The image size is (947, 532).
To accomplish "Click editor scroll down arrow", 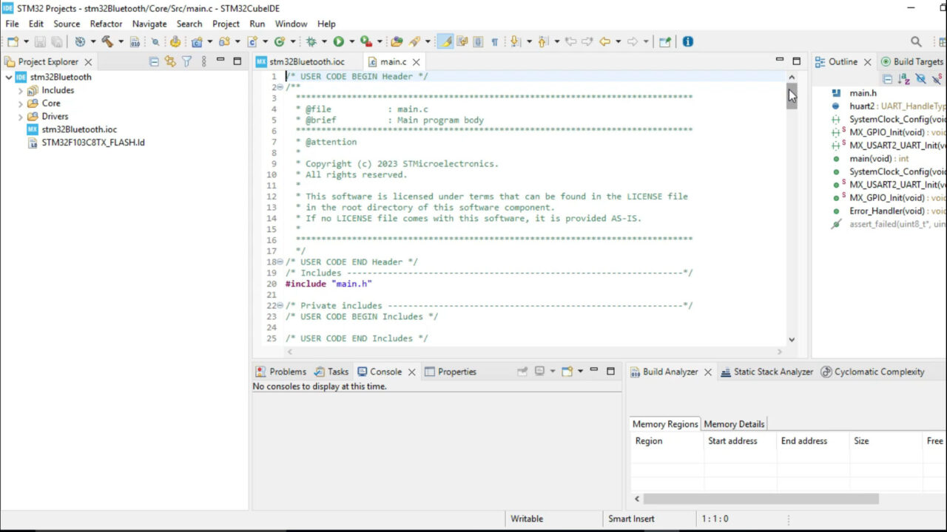I will 792,340.
